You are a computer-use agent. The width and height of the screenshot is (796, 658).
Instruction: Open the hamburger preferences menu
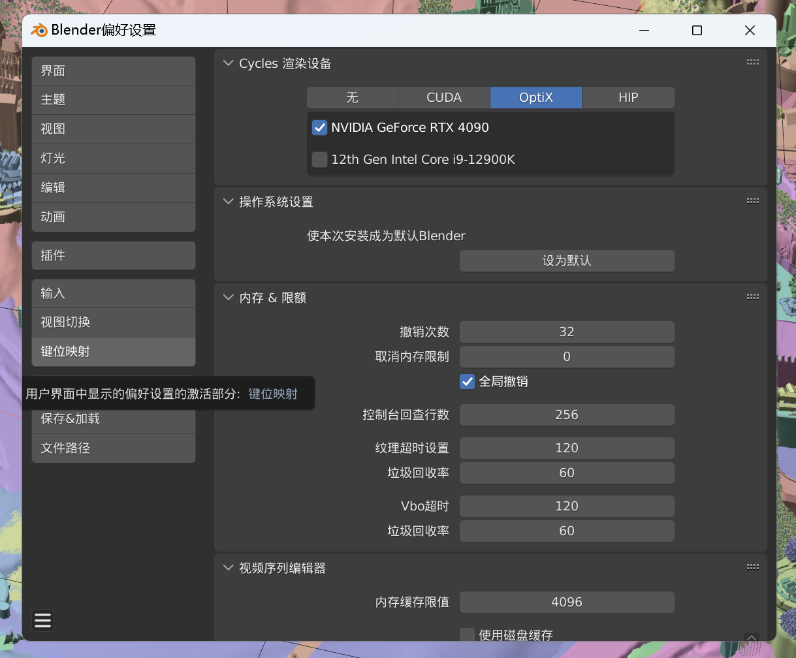point(43,620)
